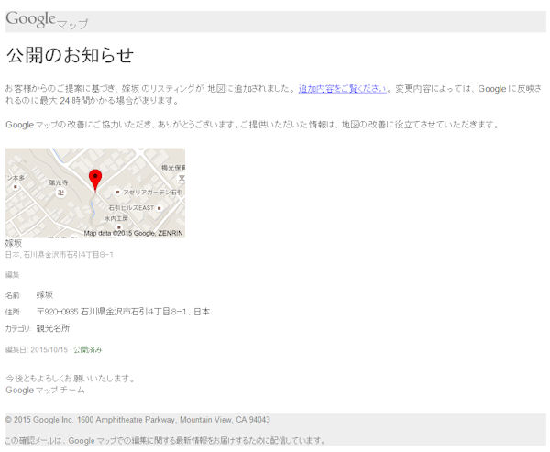
Task: Click the アゼリアガーデン石引 map label
Action: click(x=152, y=193)
